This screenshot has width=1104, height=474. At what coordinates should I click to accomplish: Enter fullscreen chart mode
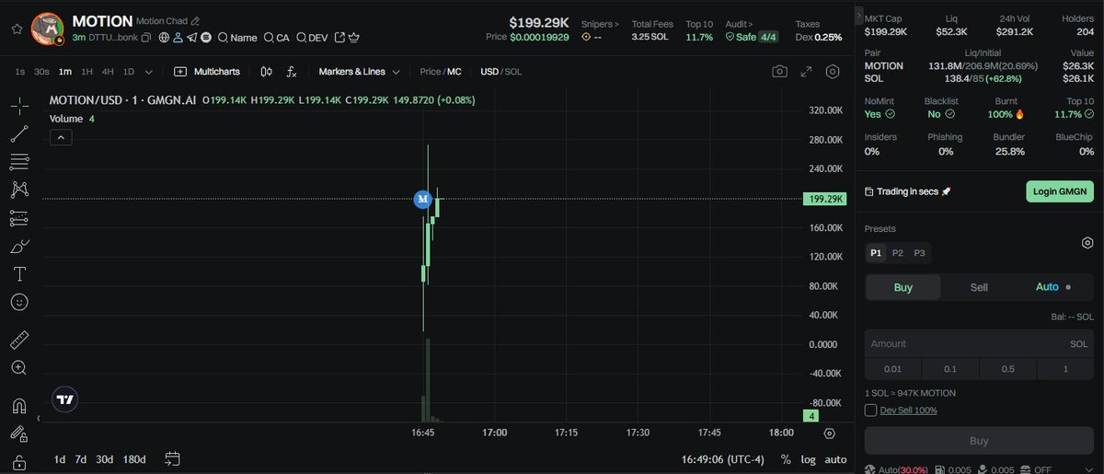(x=806, y=72)
